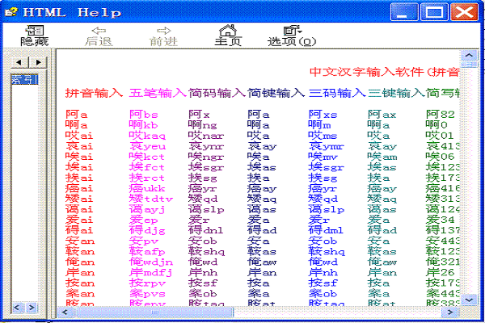Viewport: 485px width, 323px height.
Task: Click entry 碍dnl in 简码 column
Action: click(x=205, y=230)
